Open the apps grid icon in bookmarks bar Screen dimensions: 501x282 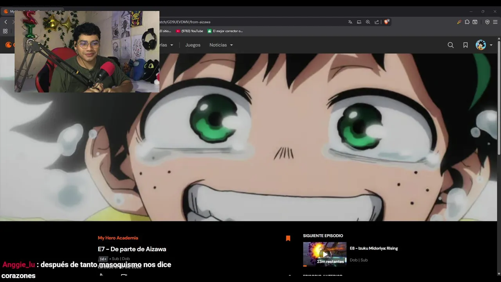tap(5, 31)
